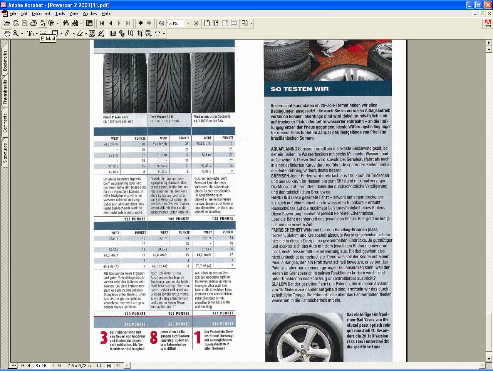The height and width of the screenshot is (371, 493).
Task: Open the Help menu
Action: [x=106, y=13]
